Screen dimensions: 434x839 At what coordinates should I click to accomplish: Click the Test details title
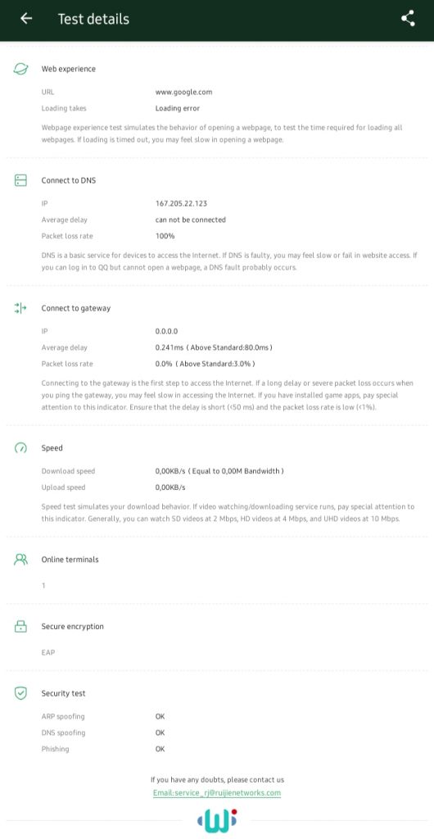pyautogui.click(x=93, y=19)
